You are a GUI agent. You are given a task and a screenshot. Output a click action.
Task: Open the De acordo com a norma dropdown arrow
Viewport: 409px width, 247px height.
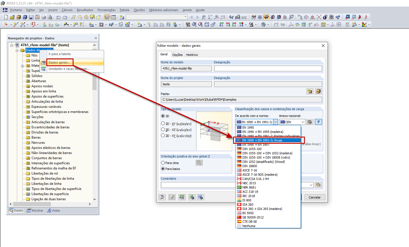point(275,122)
